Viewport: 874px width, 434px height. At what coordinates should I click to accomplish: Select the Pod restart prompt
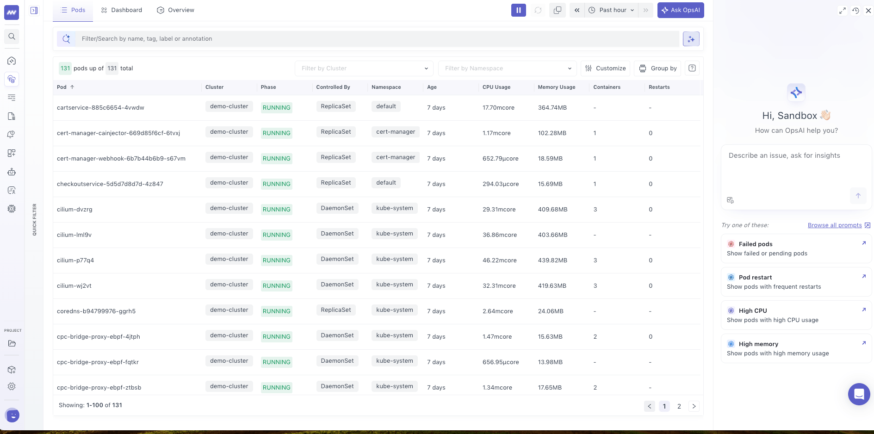point(796,282)
